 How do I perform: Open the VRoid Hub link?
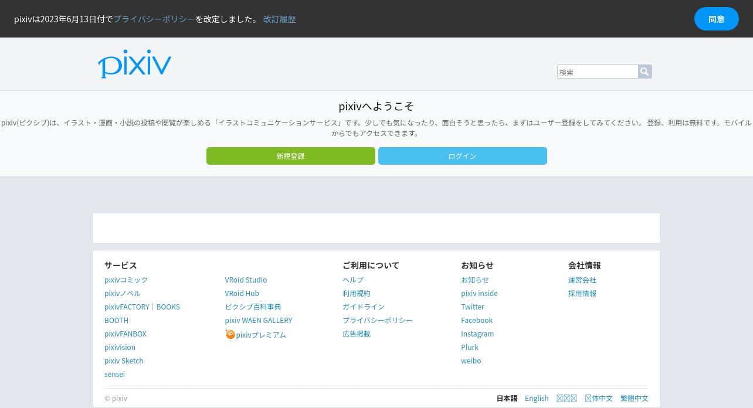pos(242,293)
